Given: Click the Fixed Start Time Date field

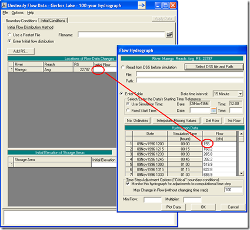Looking at the screenshot, I should (200, 111).
